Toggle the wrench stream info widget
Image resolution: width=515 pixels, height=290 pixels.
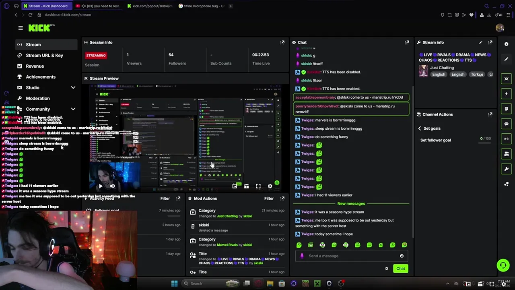coord(507,169)
